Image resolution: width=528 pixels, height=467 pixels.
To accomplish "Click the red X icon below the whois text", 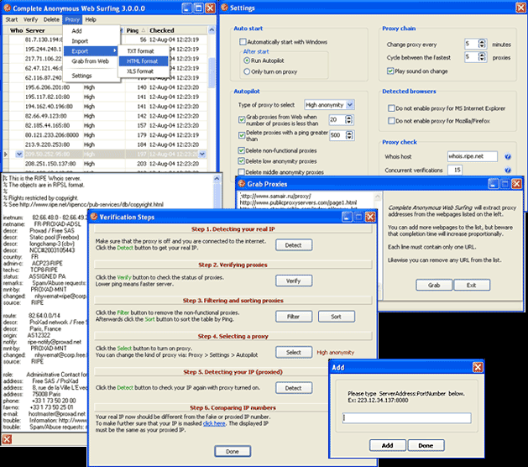I will [x=7, y=439].
